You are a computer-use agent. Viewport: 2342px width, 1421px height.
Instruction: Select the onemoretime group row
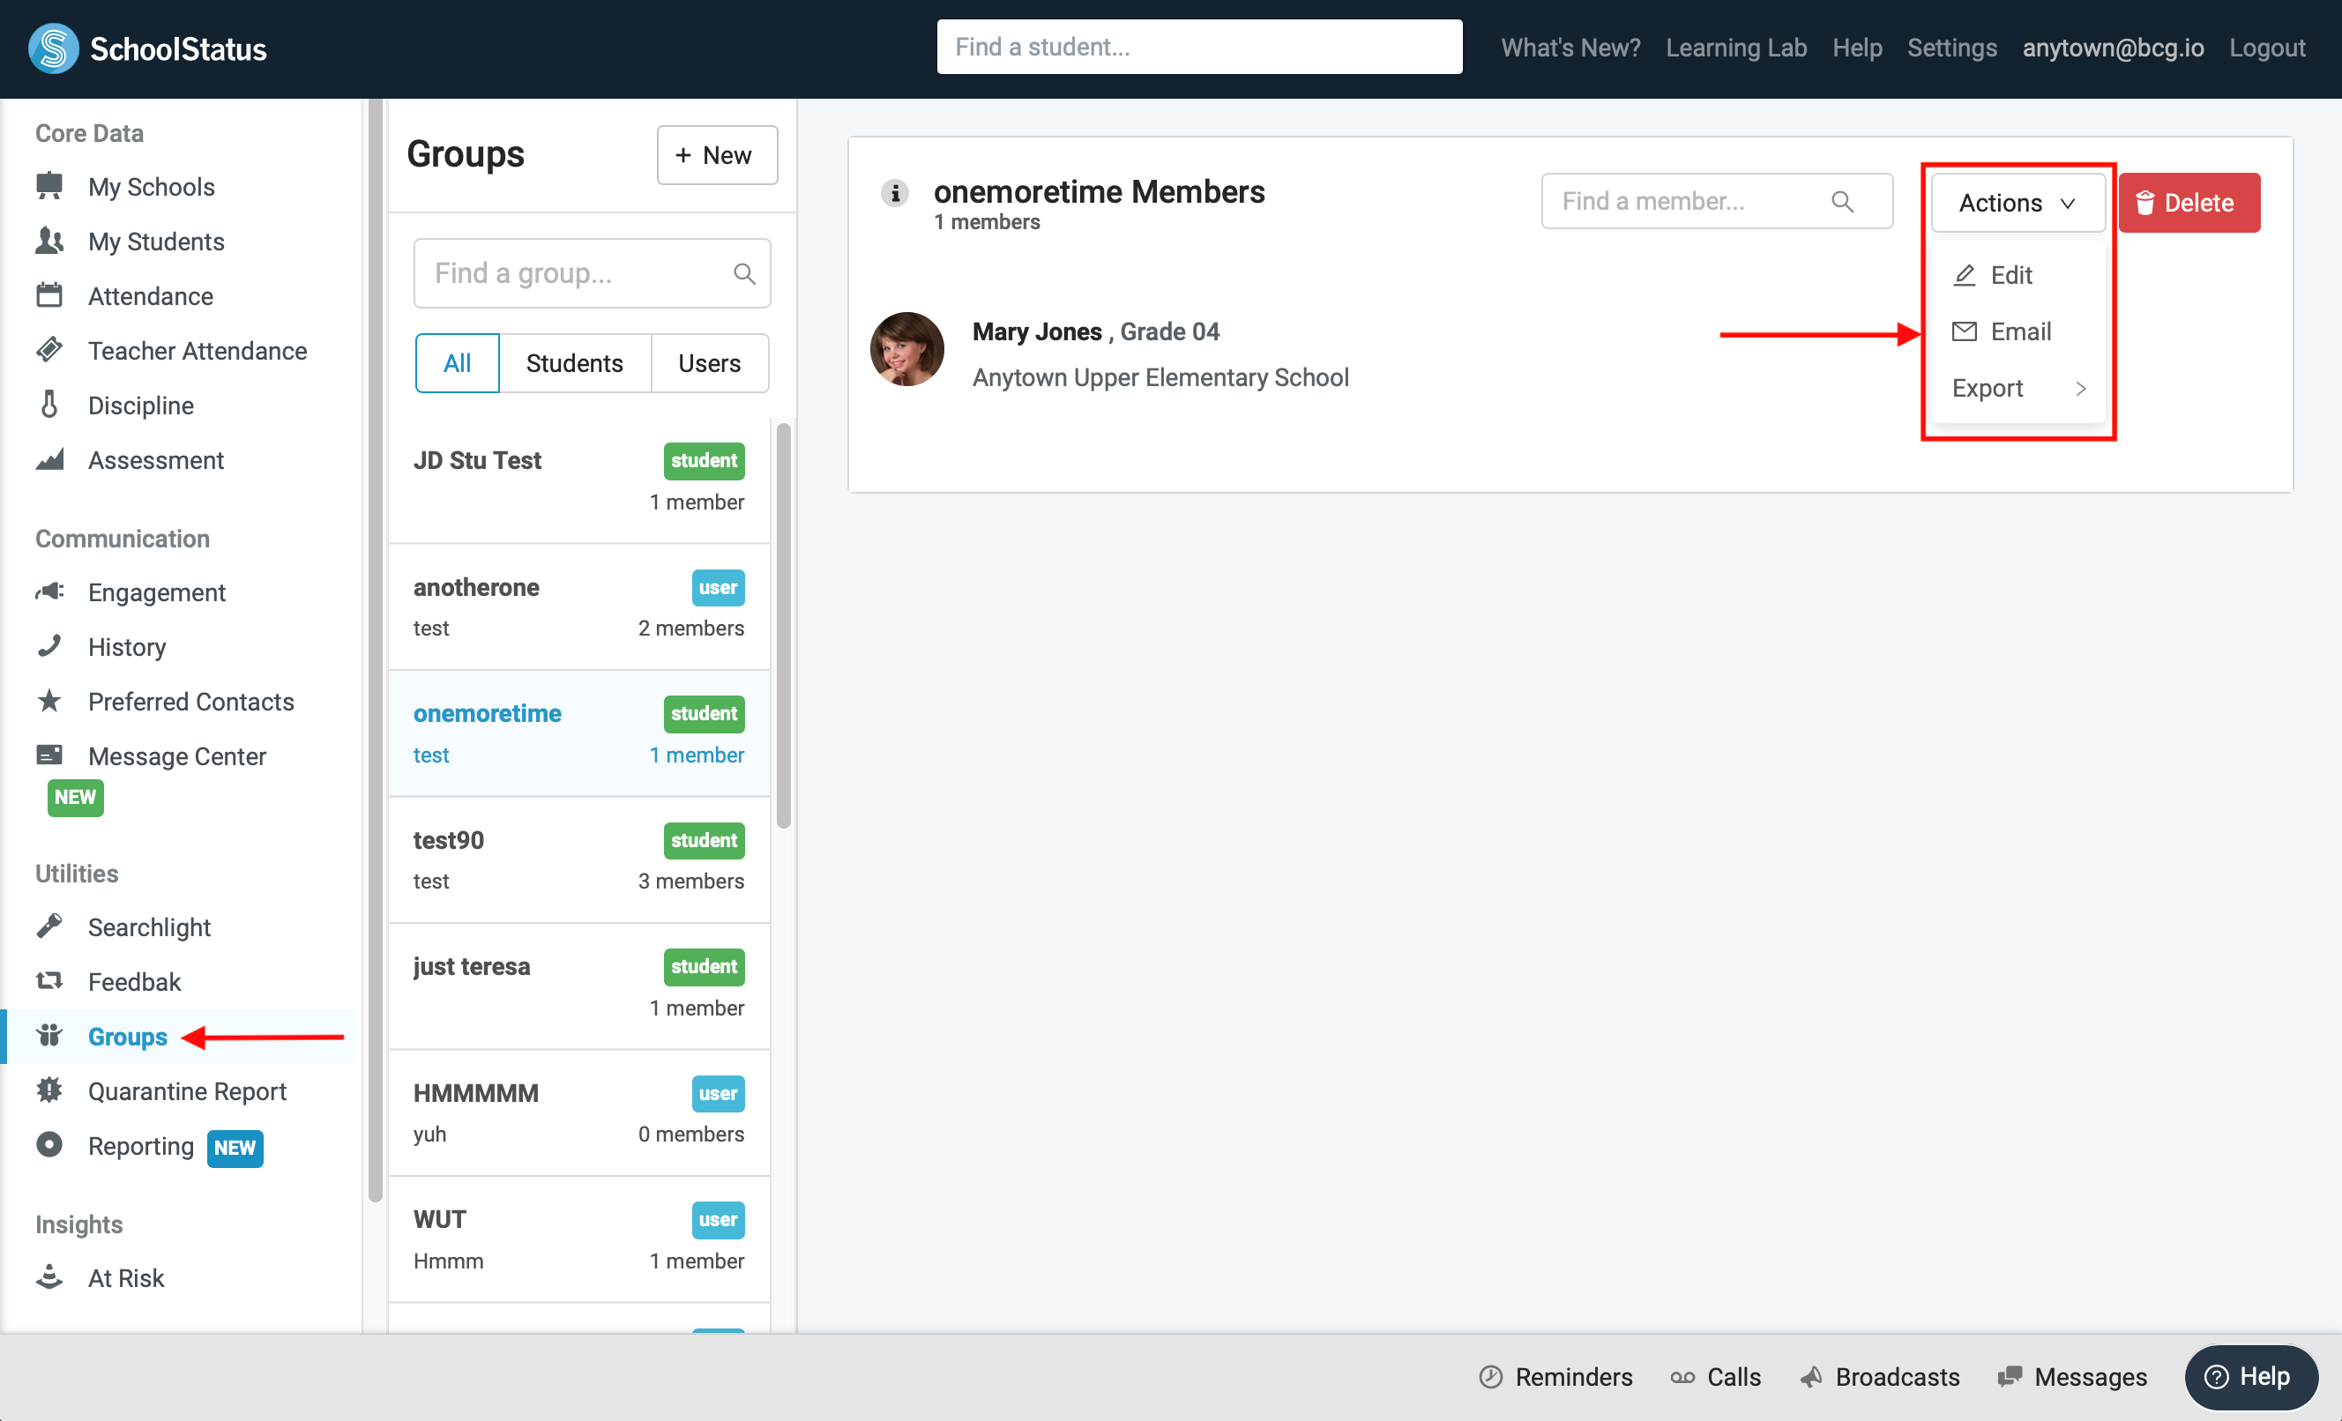click(578, 733)
